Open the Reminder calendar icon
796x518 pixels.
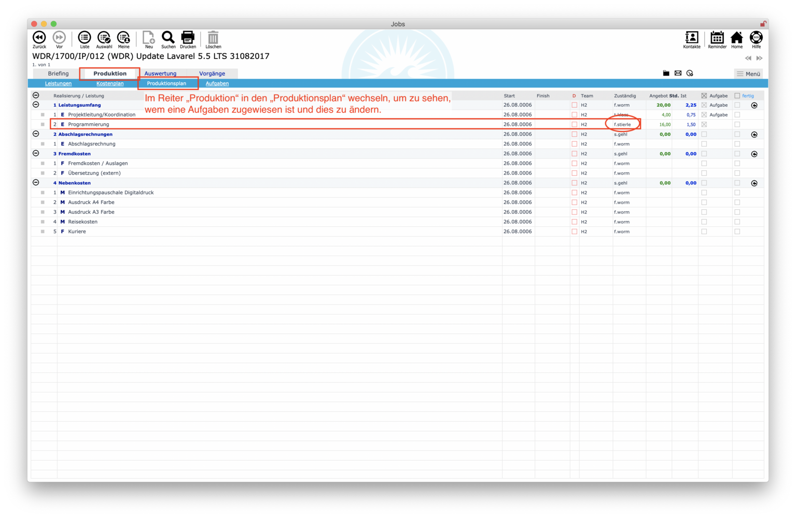pyautogui.click(x=717, y=38)
